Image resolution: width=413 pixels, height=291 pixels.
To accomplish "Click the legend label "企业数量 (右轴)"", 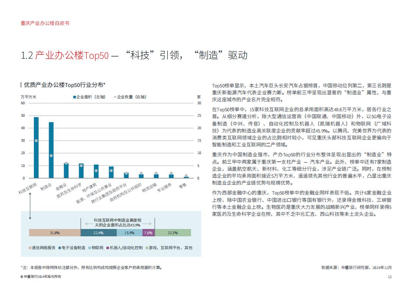I will [132, 97].
